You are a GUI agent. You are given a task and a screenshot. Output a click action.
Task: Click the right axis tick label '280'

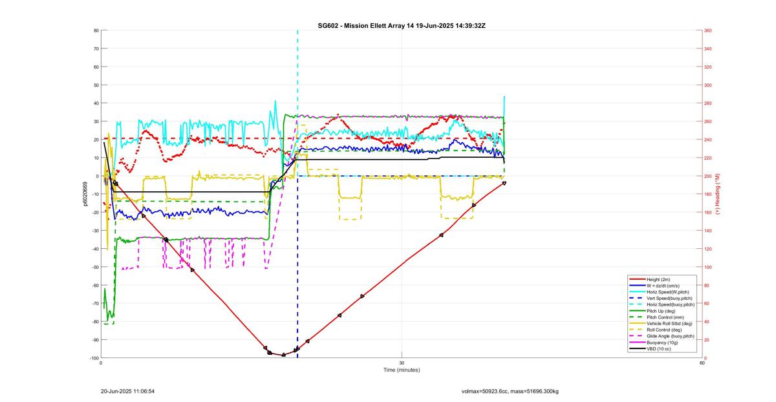[708, 103]
